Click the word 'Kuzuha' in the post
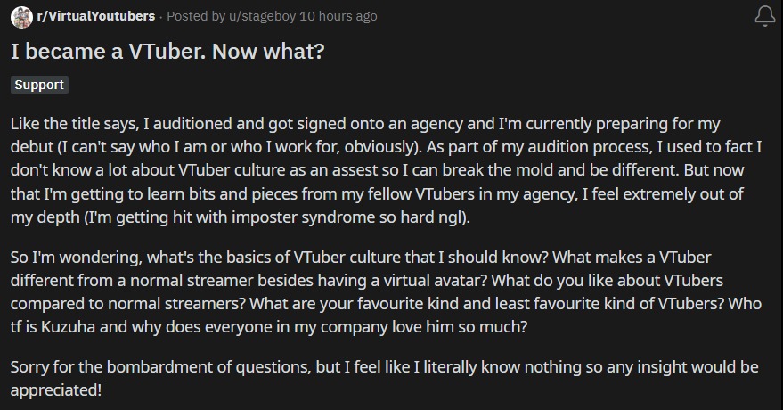 point(68,327)
